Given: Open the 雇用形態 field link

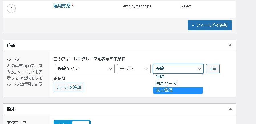Looking at the screenshot, I should (x=62, y=6).
